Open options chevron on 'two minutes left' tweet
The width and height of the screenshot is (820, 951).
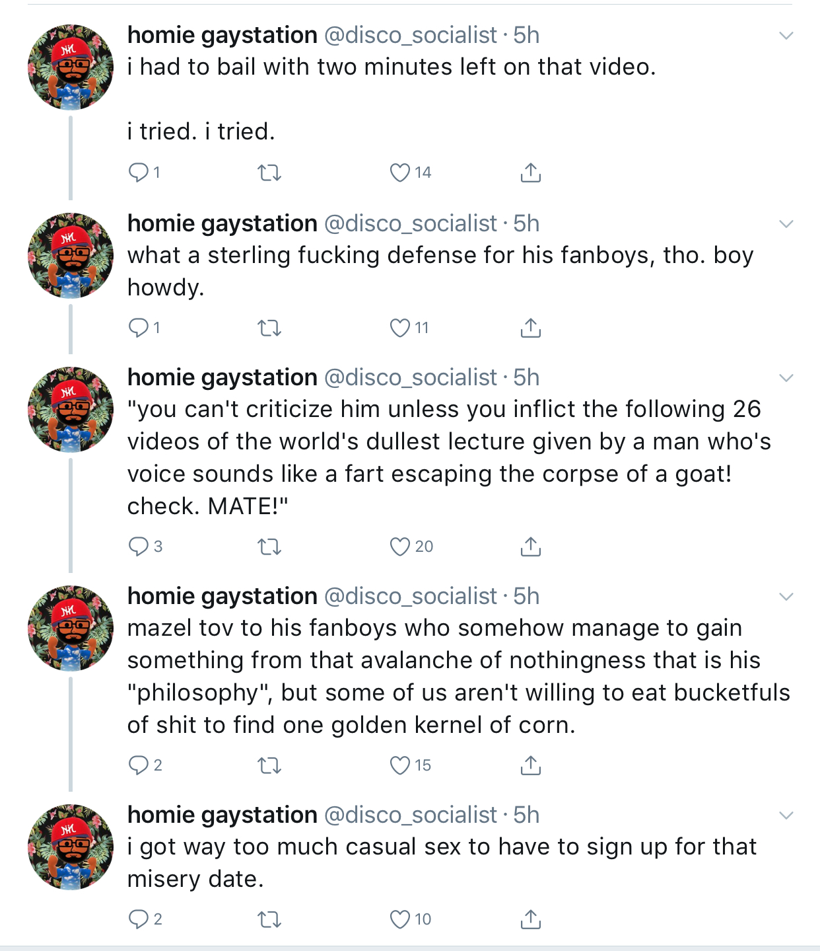click(x=786, y=36)
